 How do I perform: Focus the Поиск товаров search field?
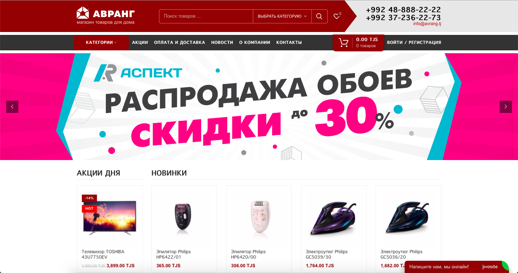click(x=206, y=16)
